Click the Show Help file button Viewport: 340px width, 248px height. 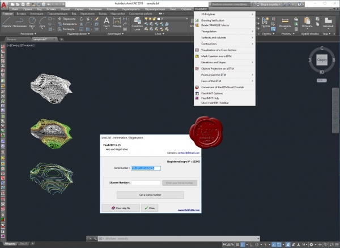(x=121, y=208)
